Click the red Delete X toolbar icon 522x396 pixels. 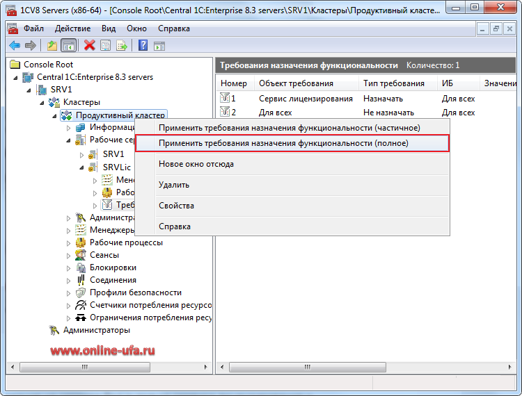pyautogui.click(x=89, y=45)
